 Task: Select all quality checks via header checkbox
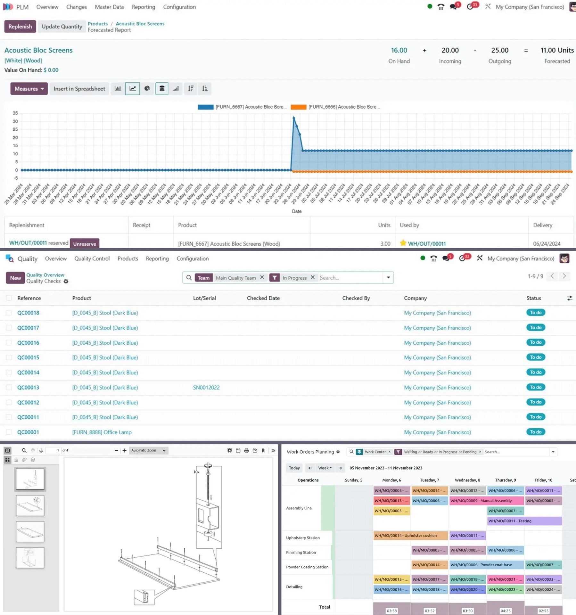(x=9, y=298)
